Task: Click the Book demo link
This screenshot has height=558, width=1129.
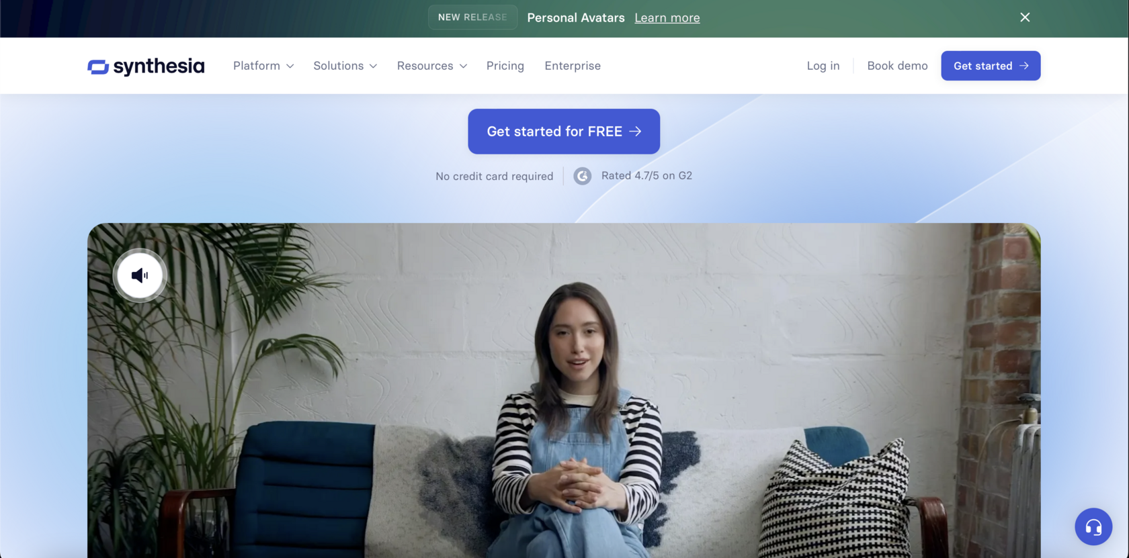Action: (897, 66)
